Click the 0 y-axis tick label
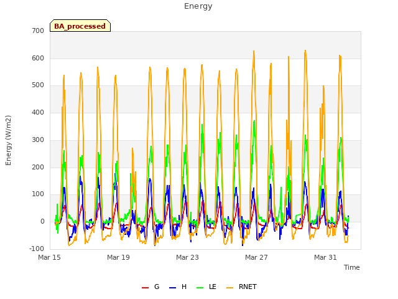The width and height of the screenshot is (398, 299). 42,222
